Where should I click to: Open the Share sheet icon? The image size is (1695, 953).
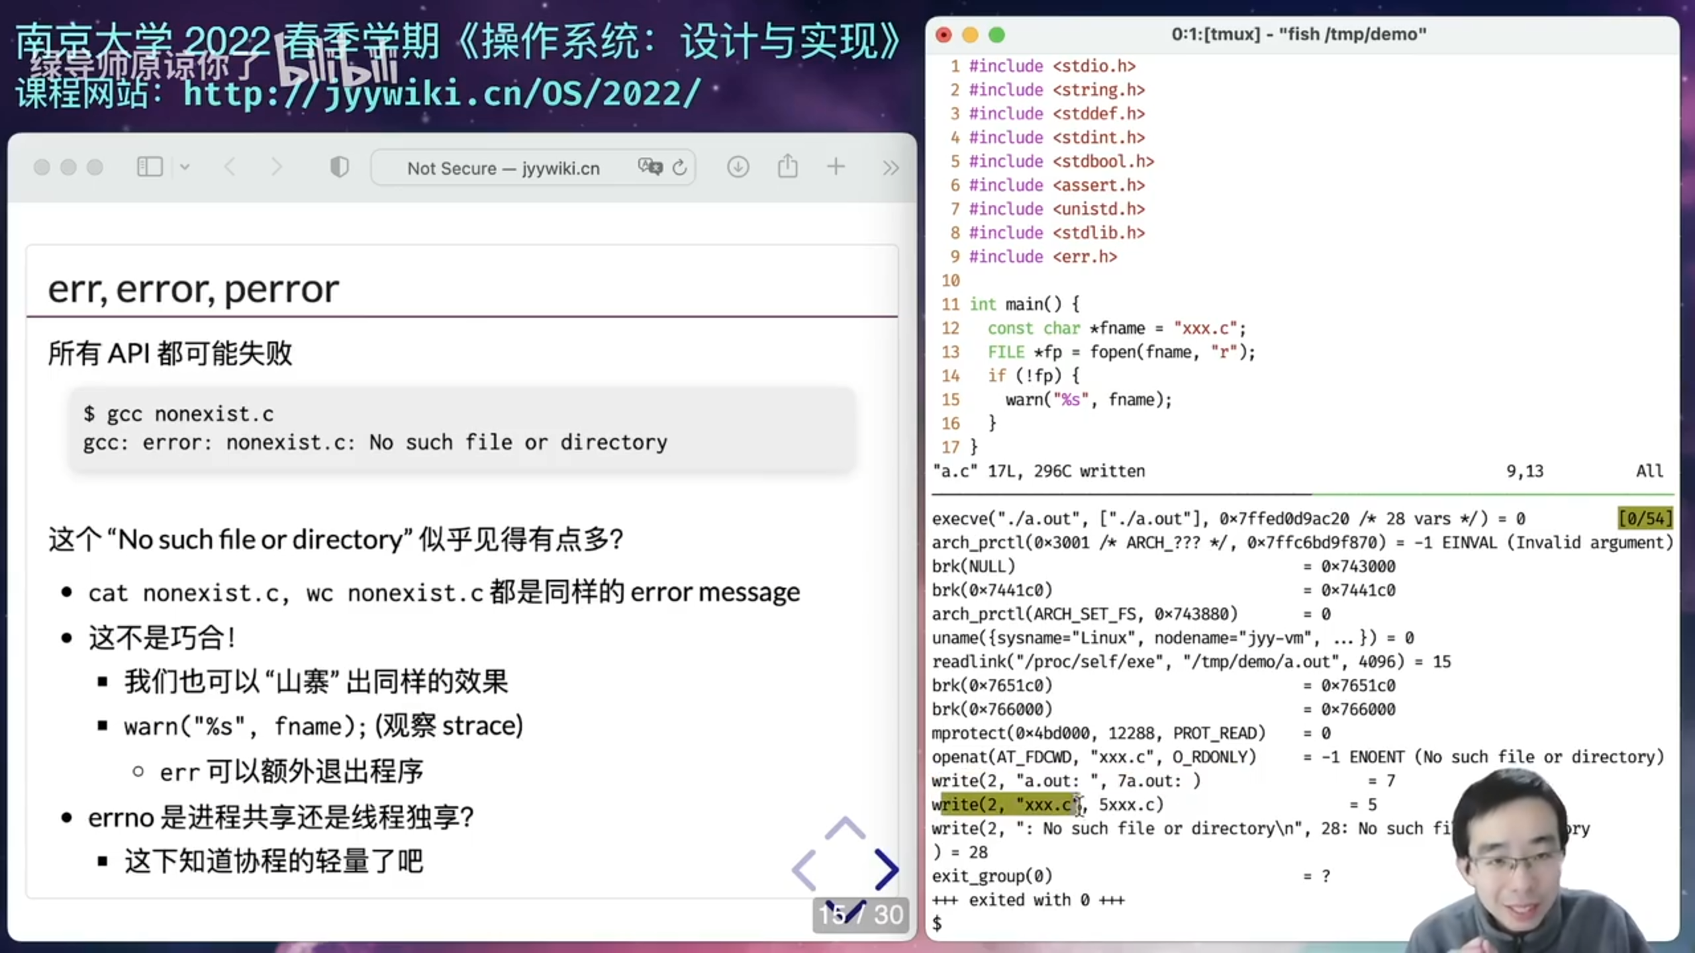point(787,167)
